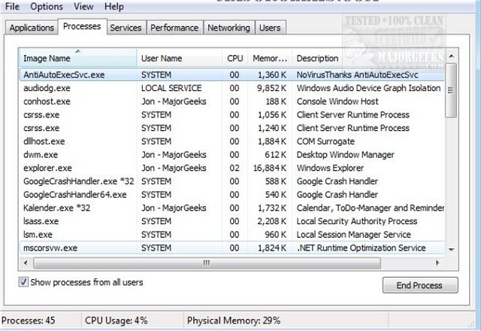Sort by Memory column header
The height and width of the screenshot is (331, 481).
click(270, 58)
